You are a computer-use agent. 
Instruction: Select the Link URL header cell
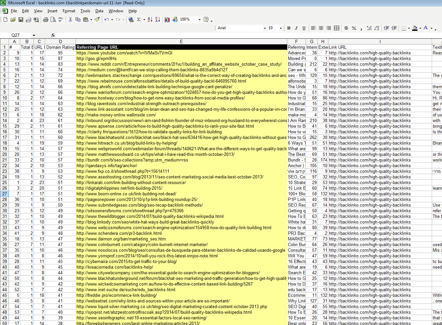[380, 47]
